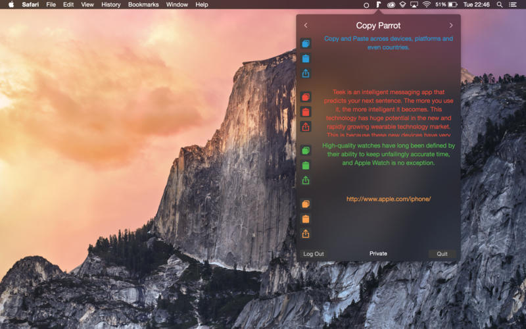This screenshot has width=526, height=329.
Task: Open the Edit menu
Action: [x=68, y=5]
